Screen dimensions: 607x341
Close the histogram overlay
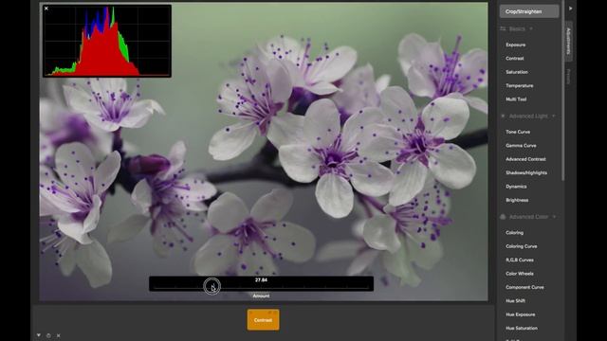46,9
